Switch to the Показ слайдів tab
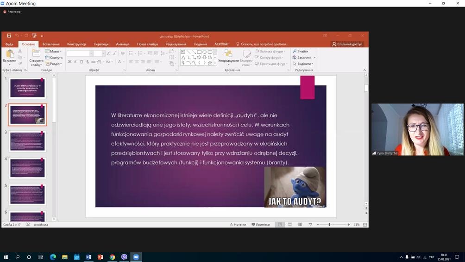This screenshot has height=262, width=465. [x=147, y=44]
